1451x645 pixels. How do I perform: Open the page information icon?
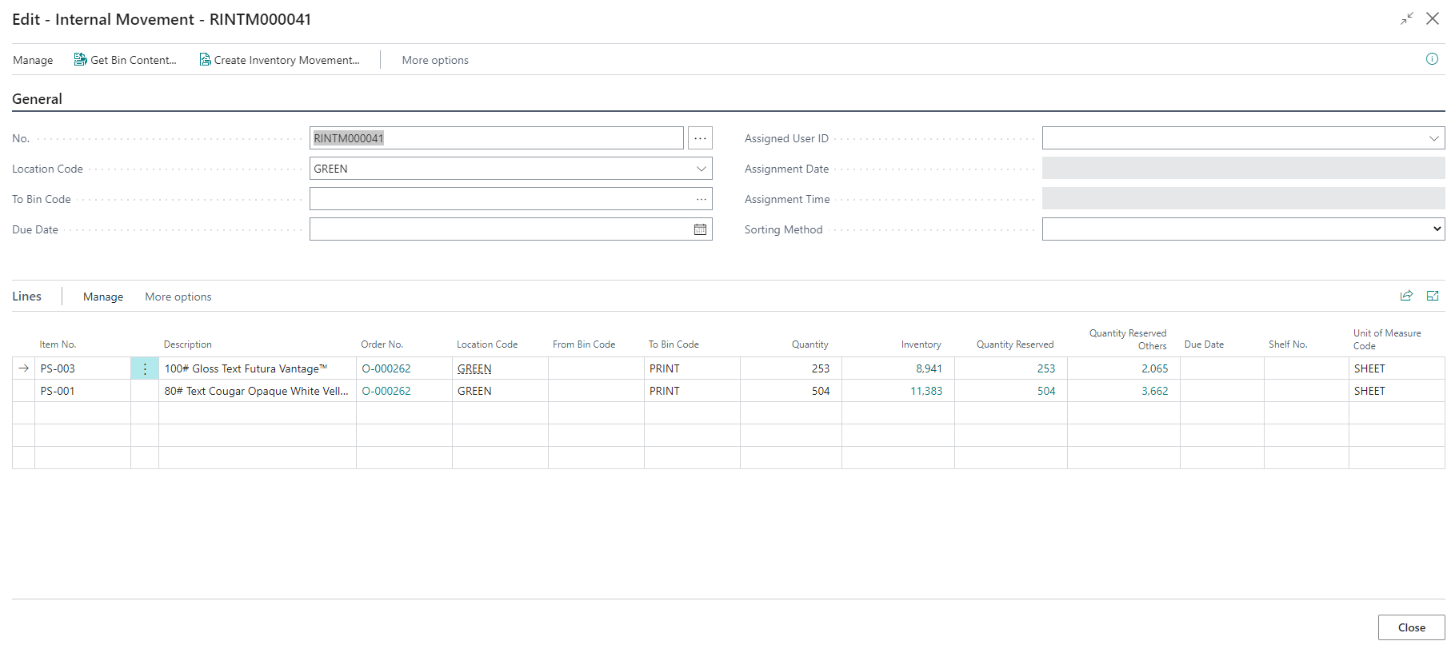point(1432,59)
